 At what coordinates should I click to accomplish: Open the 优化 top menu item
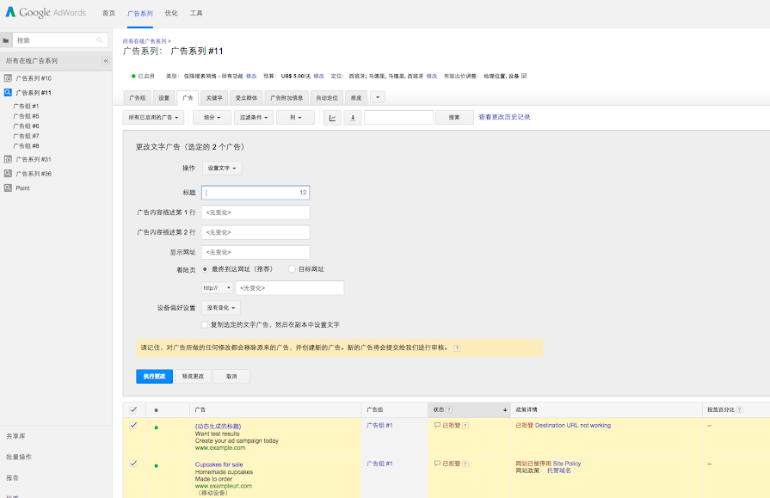point(171,14)
